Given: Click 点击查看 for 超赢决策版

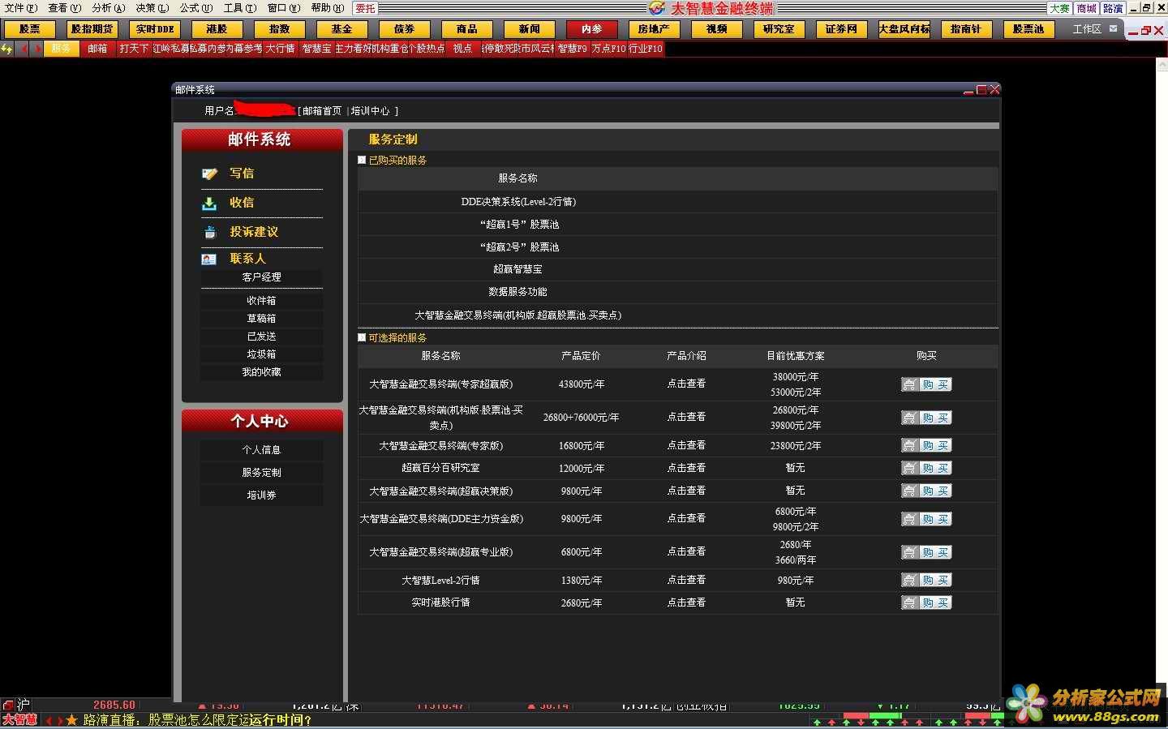Looking at the screenshot, I should tap(686, 491).
